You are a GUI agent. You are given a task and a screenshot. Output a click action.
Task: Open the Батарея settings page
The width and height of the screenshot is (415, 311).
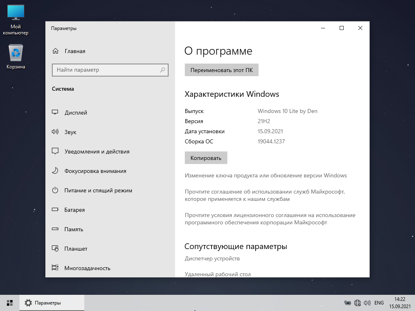[75, 210]
